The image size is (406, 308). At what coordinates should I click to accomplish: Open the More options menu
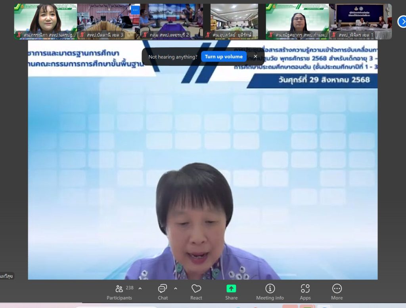tap(337, 292)
